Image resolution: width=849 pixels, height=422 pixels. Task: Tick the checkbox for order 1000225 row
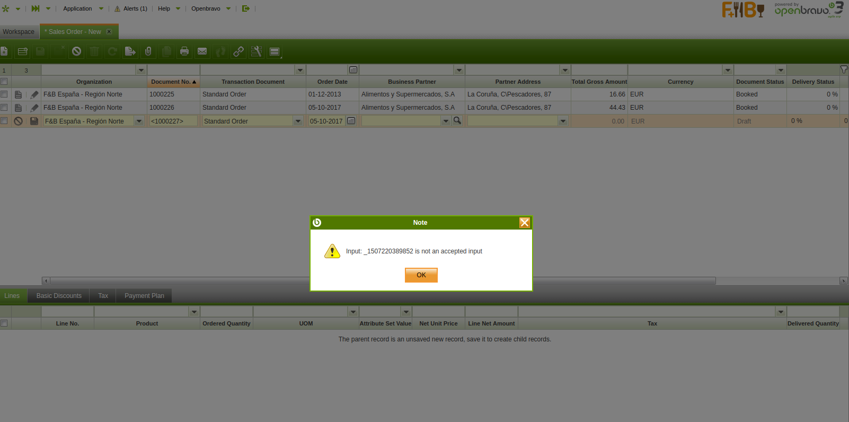4,94
